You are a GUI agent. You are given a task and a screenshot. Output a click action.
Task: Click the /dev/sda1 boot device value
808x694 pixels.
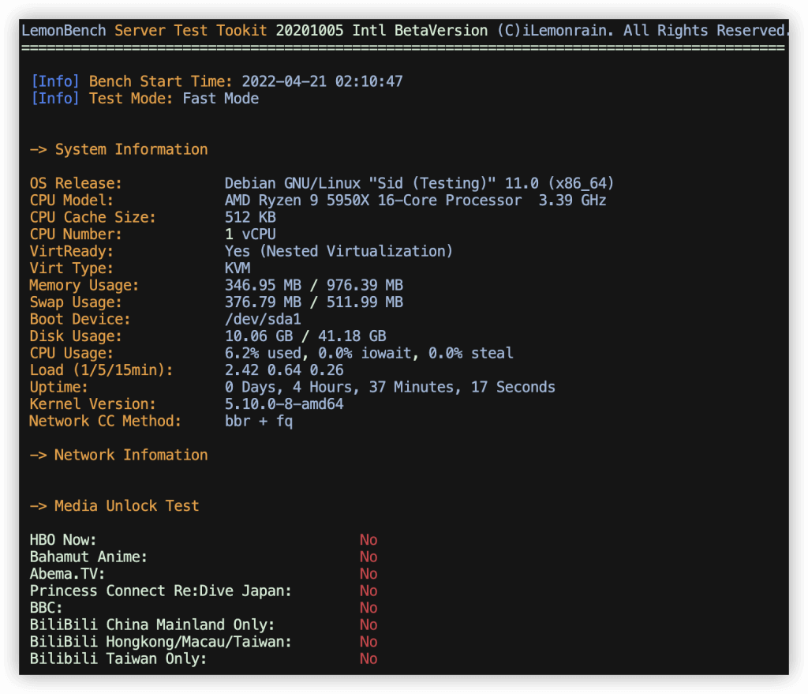click(263, 319)
